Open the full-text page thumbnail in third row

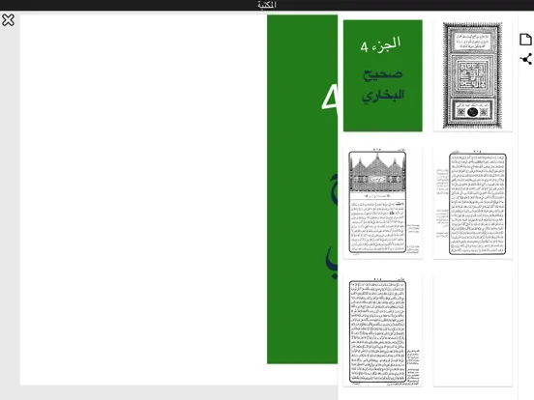383,330
